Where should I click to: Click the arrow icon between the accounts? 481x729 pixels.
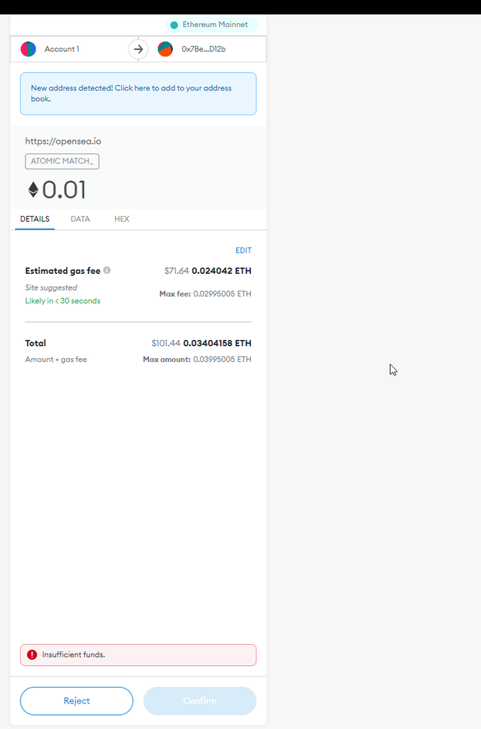coord(138,50)
